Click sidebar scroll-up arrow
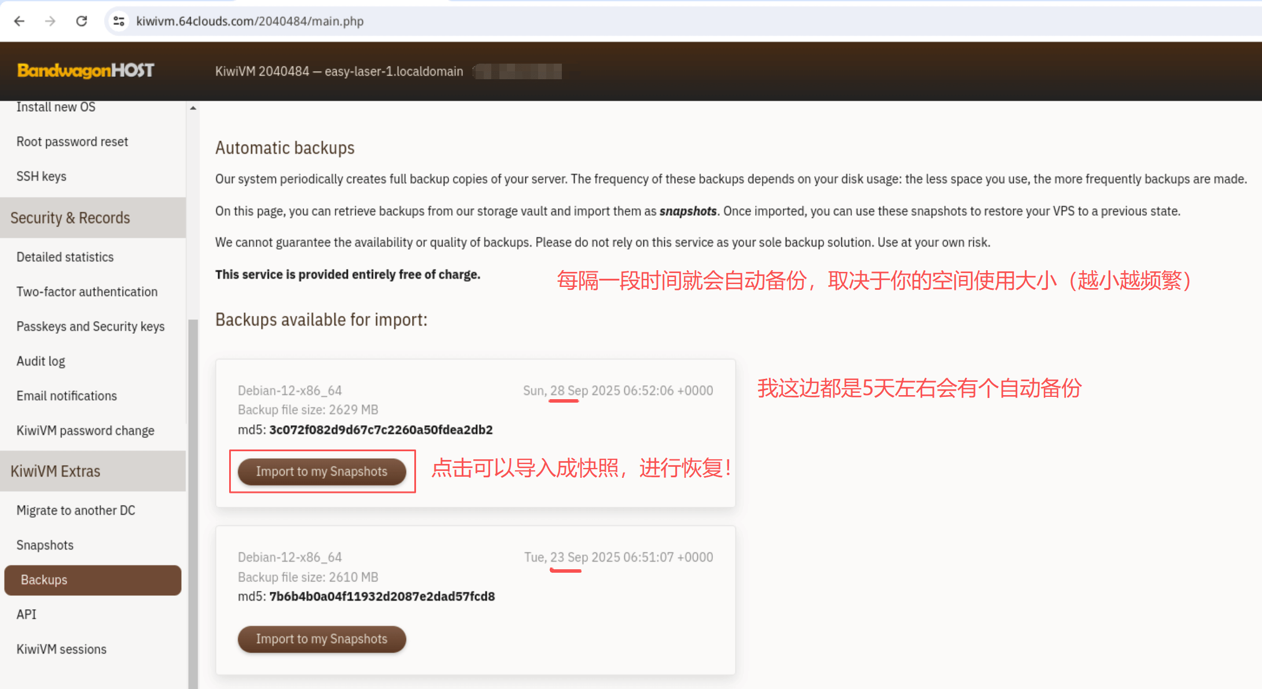 [x=193, y=108]
